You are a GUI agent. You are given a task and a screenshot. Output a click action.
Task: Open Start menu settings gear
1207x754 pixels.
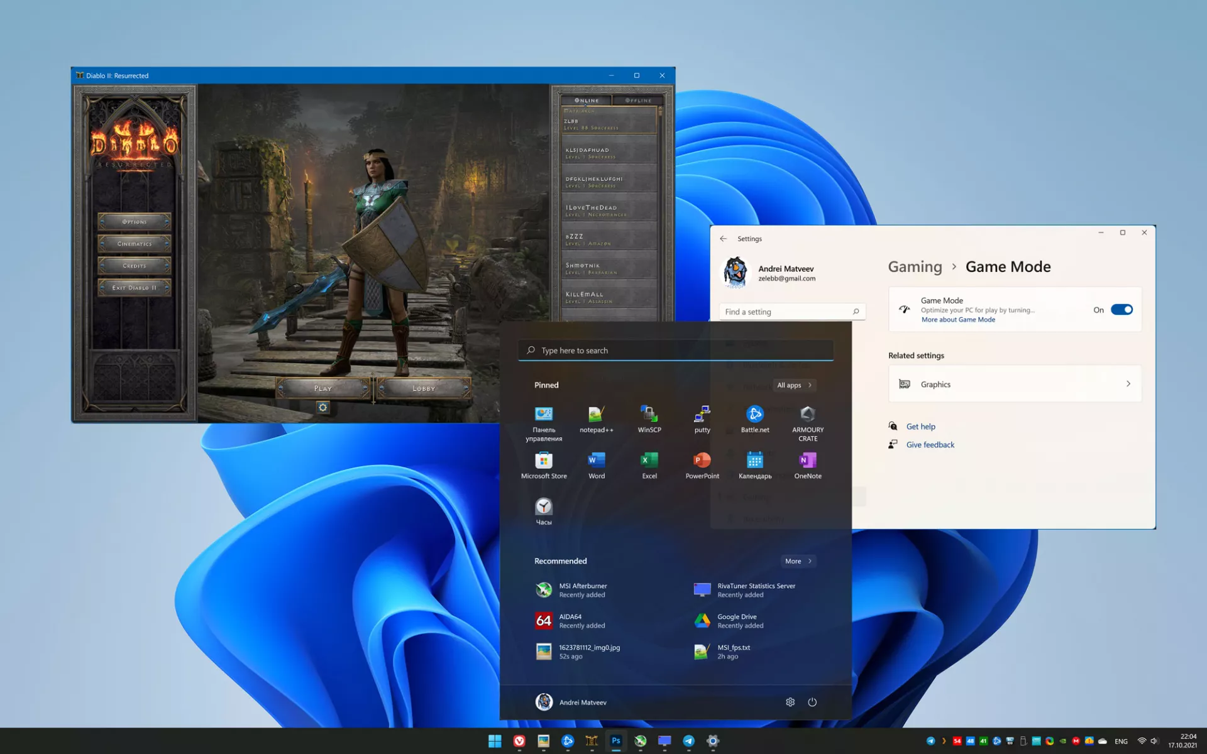(790, 702)
